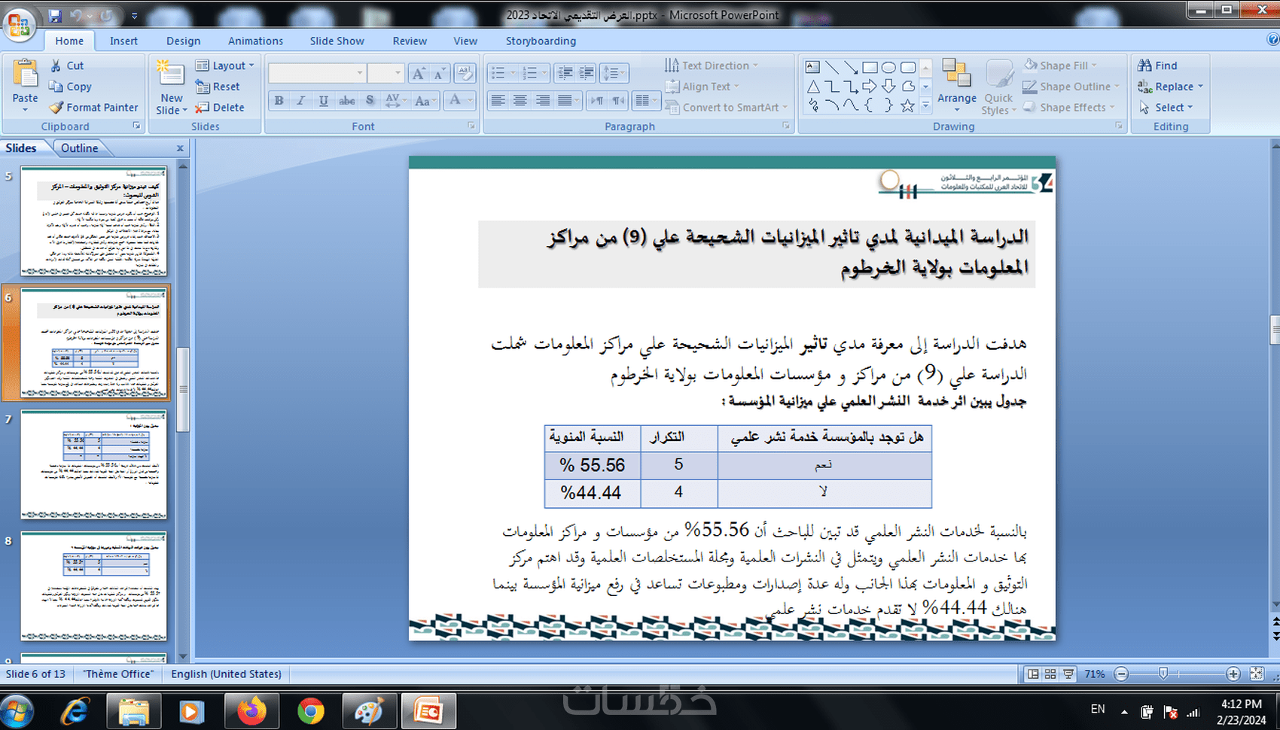This screenshot has width=1280, height=730.
Task: Choose the 5-Point Star shape
Action: pyautogui.click(x=908, y=106)
